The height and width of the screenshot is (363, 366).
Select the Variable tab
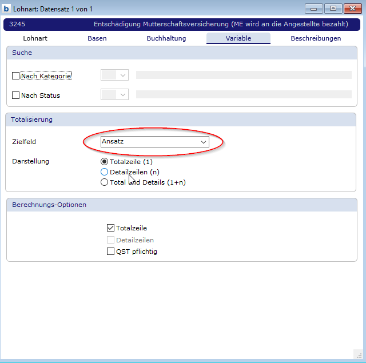coord(238,38)
